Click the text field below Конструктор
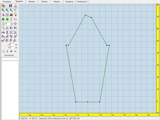Viewport: 160px width, 120px height. [x=9, y=58]
